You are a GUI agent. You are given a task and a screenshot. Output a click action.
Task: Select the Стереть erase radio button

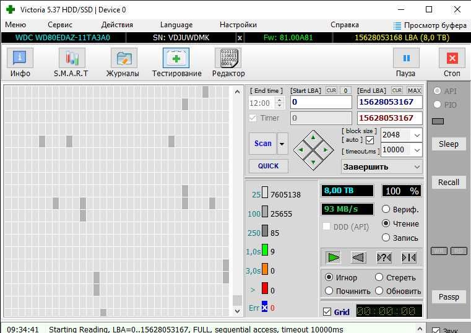tap(379, 277)
